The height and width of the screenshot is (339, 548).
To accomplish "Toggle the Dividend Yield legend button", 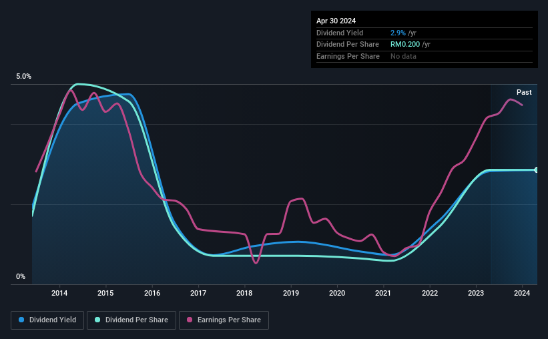I will coord(47,320).
